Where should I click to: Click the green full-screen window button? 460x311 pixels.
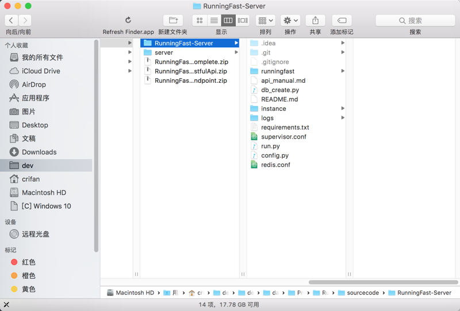coord(28,6)
